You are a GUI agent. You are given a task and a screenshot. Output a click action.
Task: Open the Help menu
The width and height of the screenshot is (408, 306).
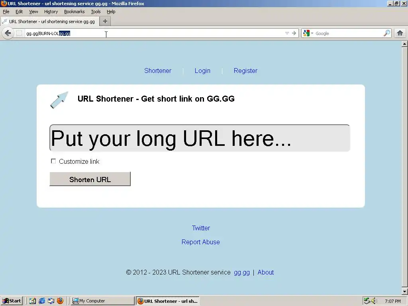(x=111, y=12)
